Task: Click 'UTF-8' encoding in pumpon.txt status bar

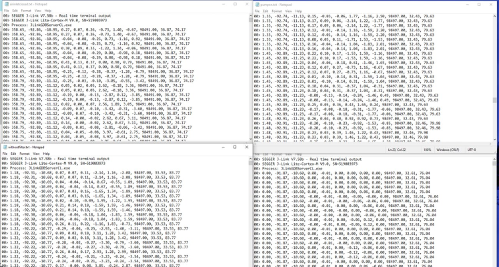Action: click(x=472, y=150)
